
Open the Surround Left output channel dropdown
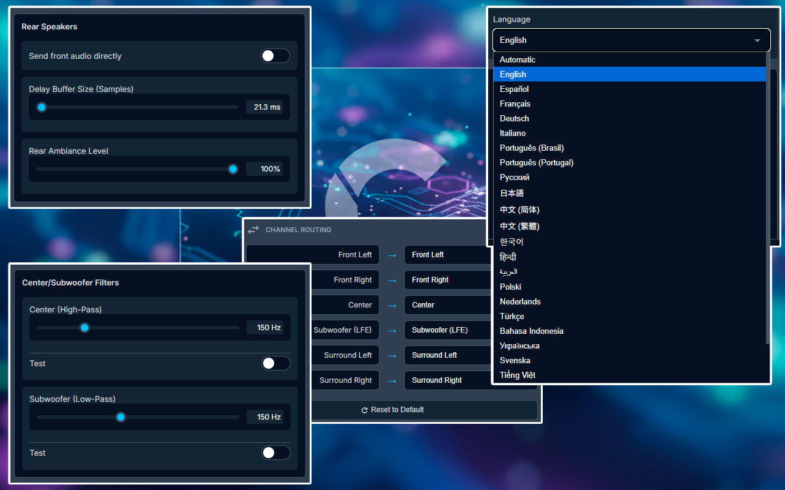445,355
